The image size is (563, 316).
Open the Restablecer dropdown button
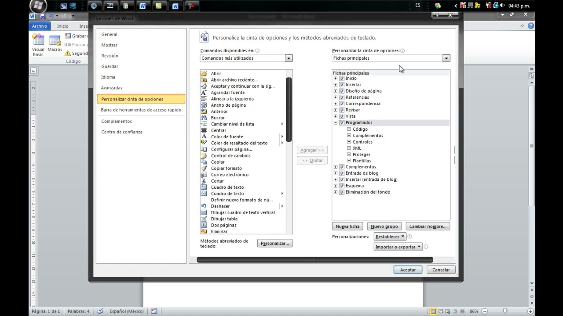click(390, 237)
